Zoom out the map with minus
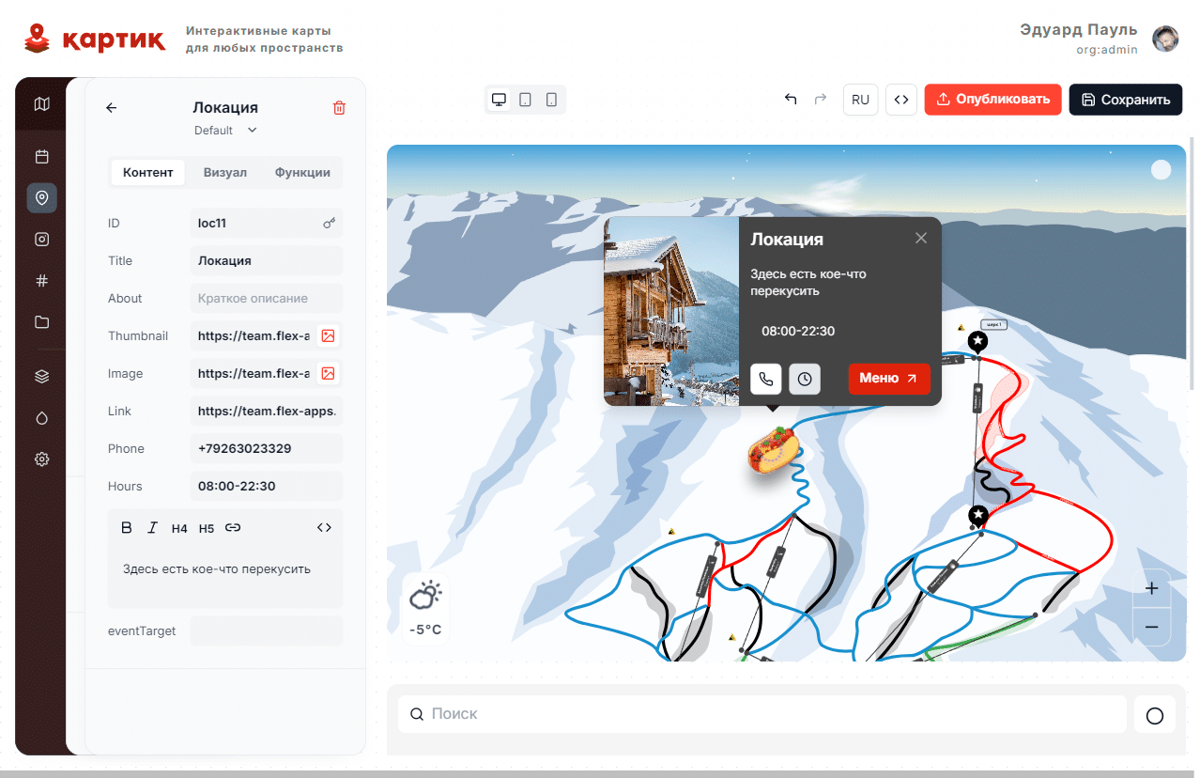The width and height of the screenshot is (1200, 778). click(1152, 627)
